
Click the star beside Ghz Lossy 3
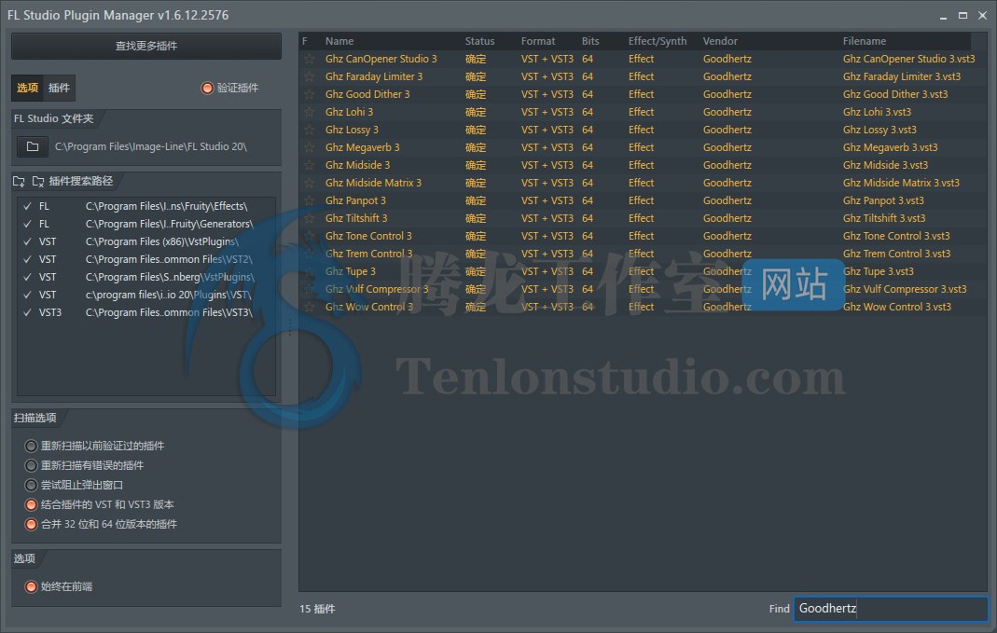[x=309, y=131]
